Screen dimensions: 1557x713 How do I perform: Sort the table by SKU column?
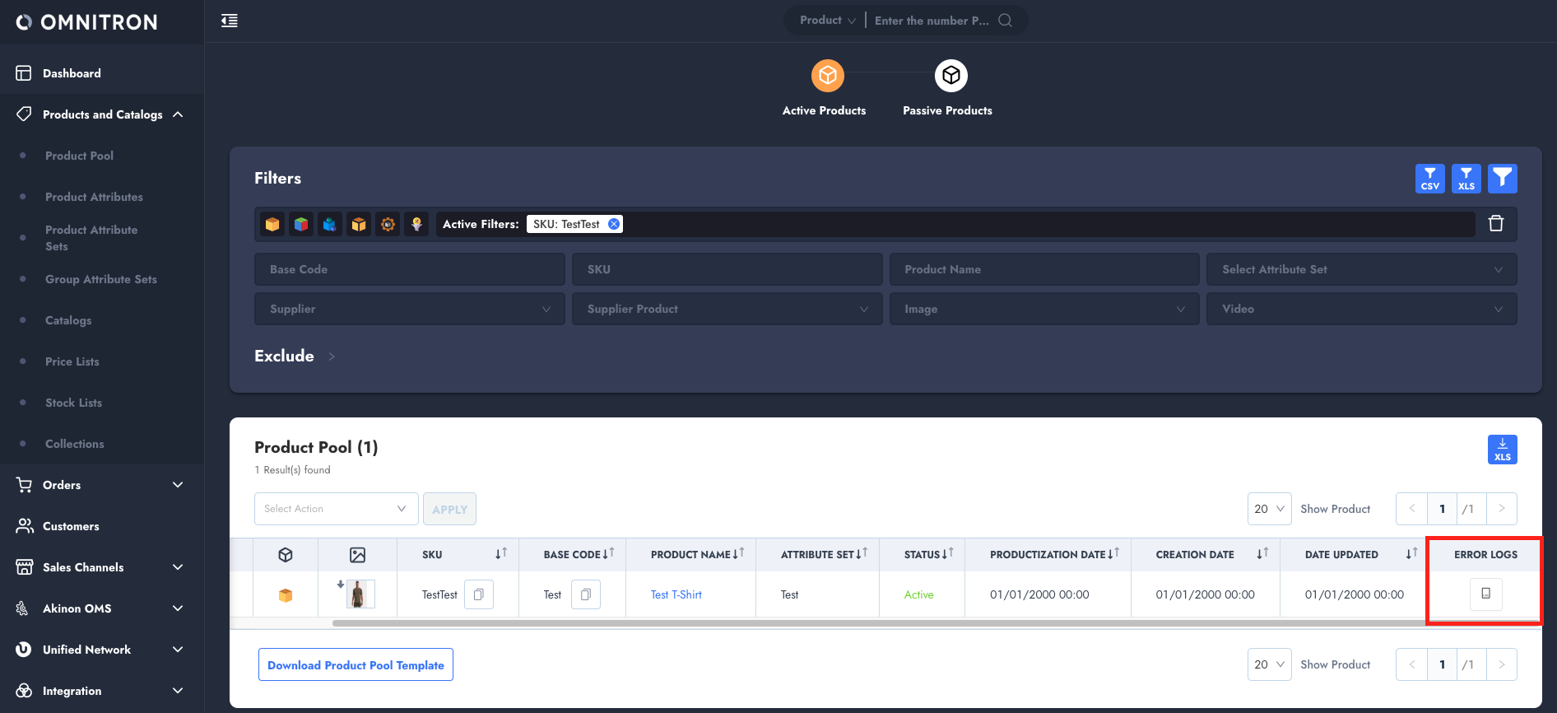[x=500, y=554]
